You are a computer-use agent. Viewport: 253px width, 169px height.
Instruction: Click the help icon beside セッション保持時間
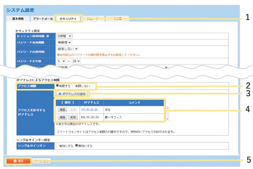point(47,36)
